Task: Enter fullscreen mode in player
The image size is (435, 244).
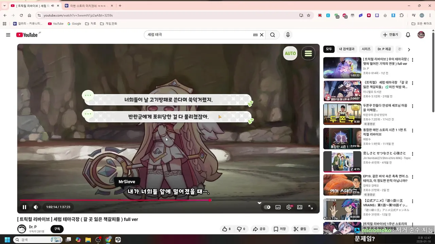Action: tap(311, 207)
